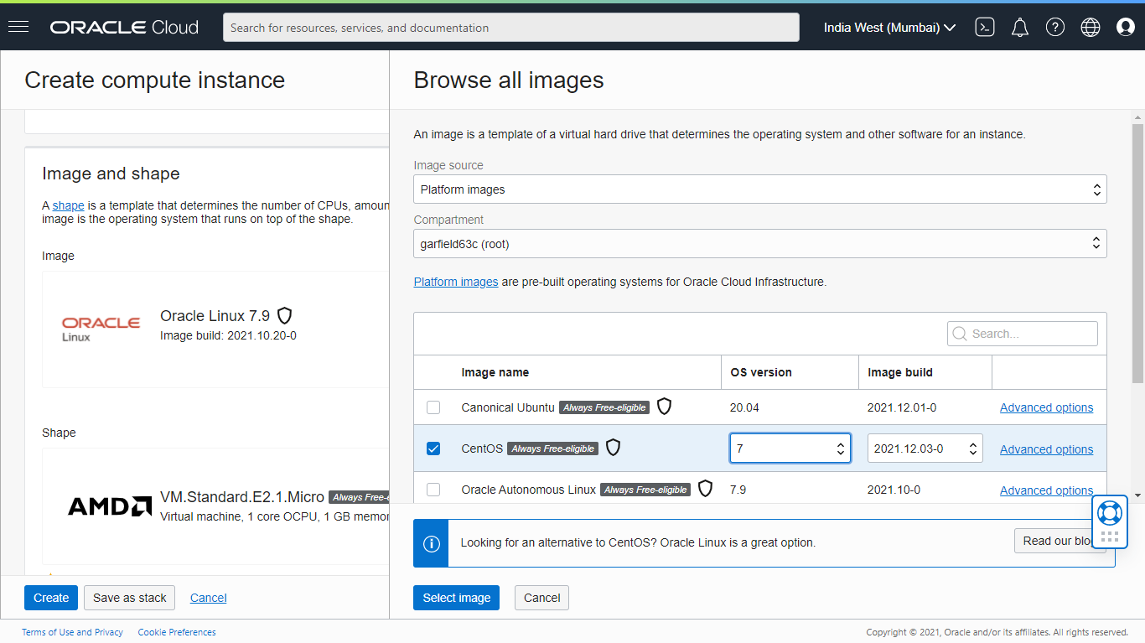Open Terms of Use and Privacy link
The image size is (1145, 643).
coord(73,632)
